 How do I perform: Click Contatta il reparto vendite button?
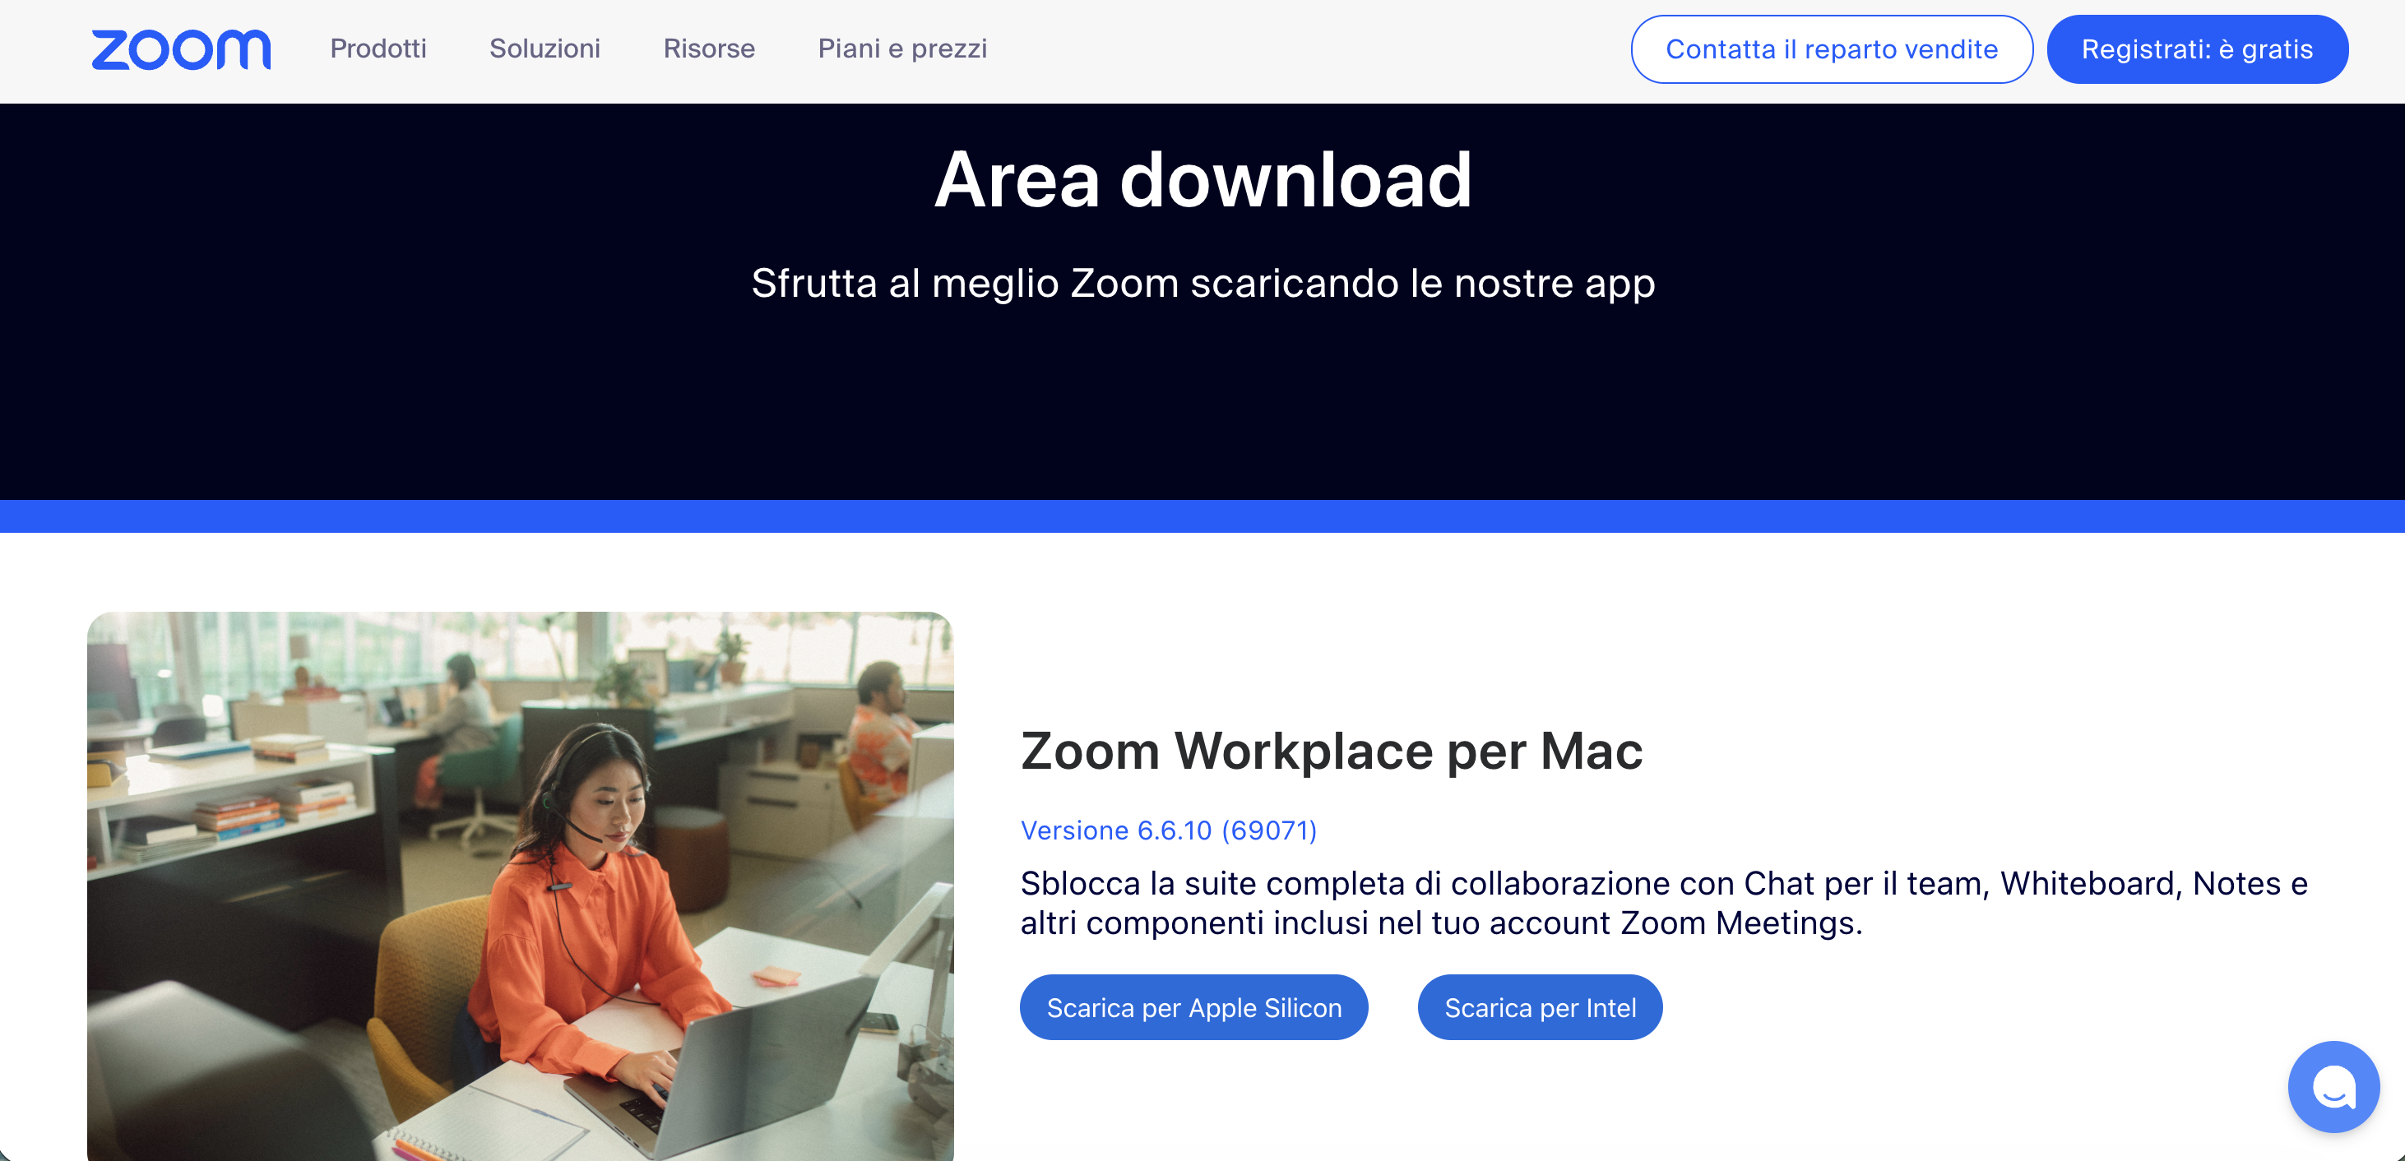1831,49
